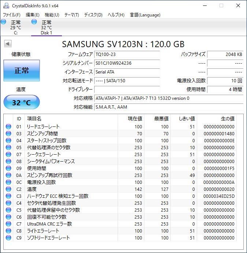Click the バッファサイズ label

click(193, 54)
